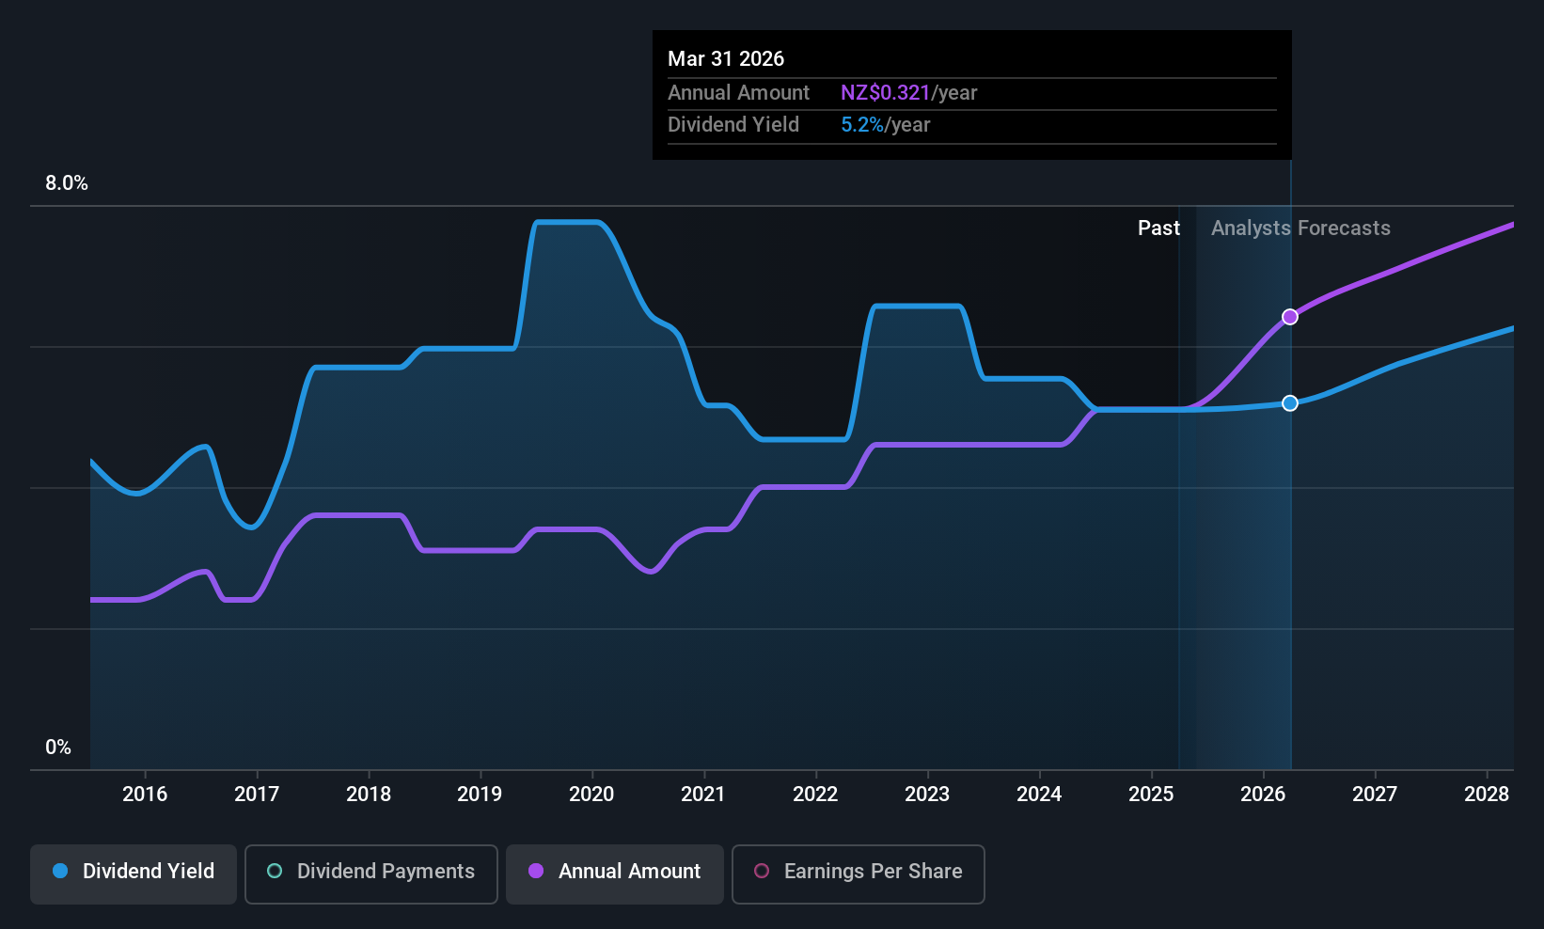Click the Analysts Forecasts section label

tap(1300, 228)
